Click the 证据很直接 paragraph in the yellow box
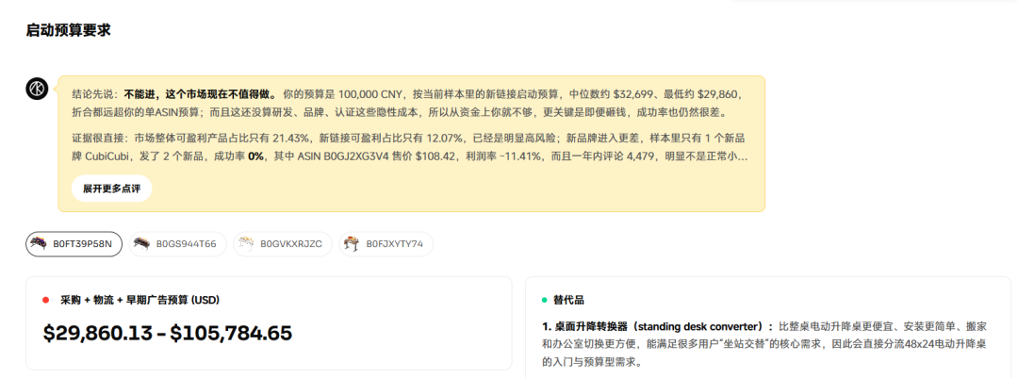This screenshot has height=378, width=1018. click(x=410, y=147)
